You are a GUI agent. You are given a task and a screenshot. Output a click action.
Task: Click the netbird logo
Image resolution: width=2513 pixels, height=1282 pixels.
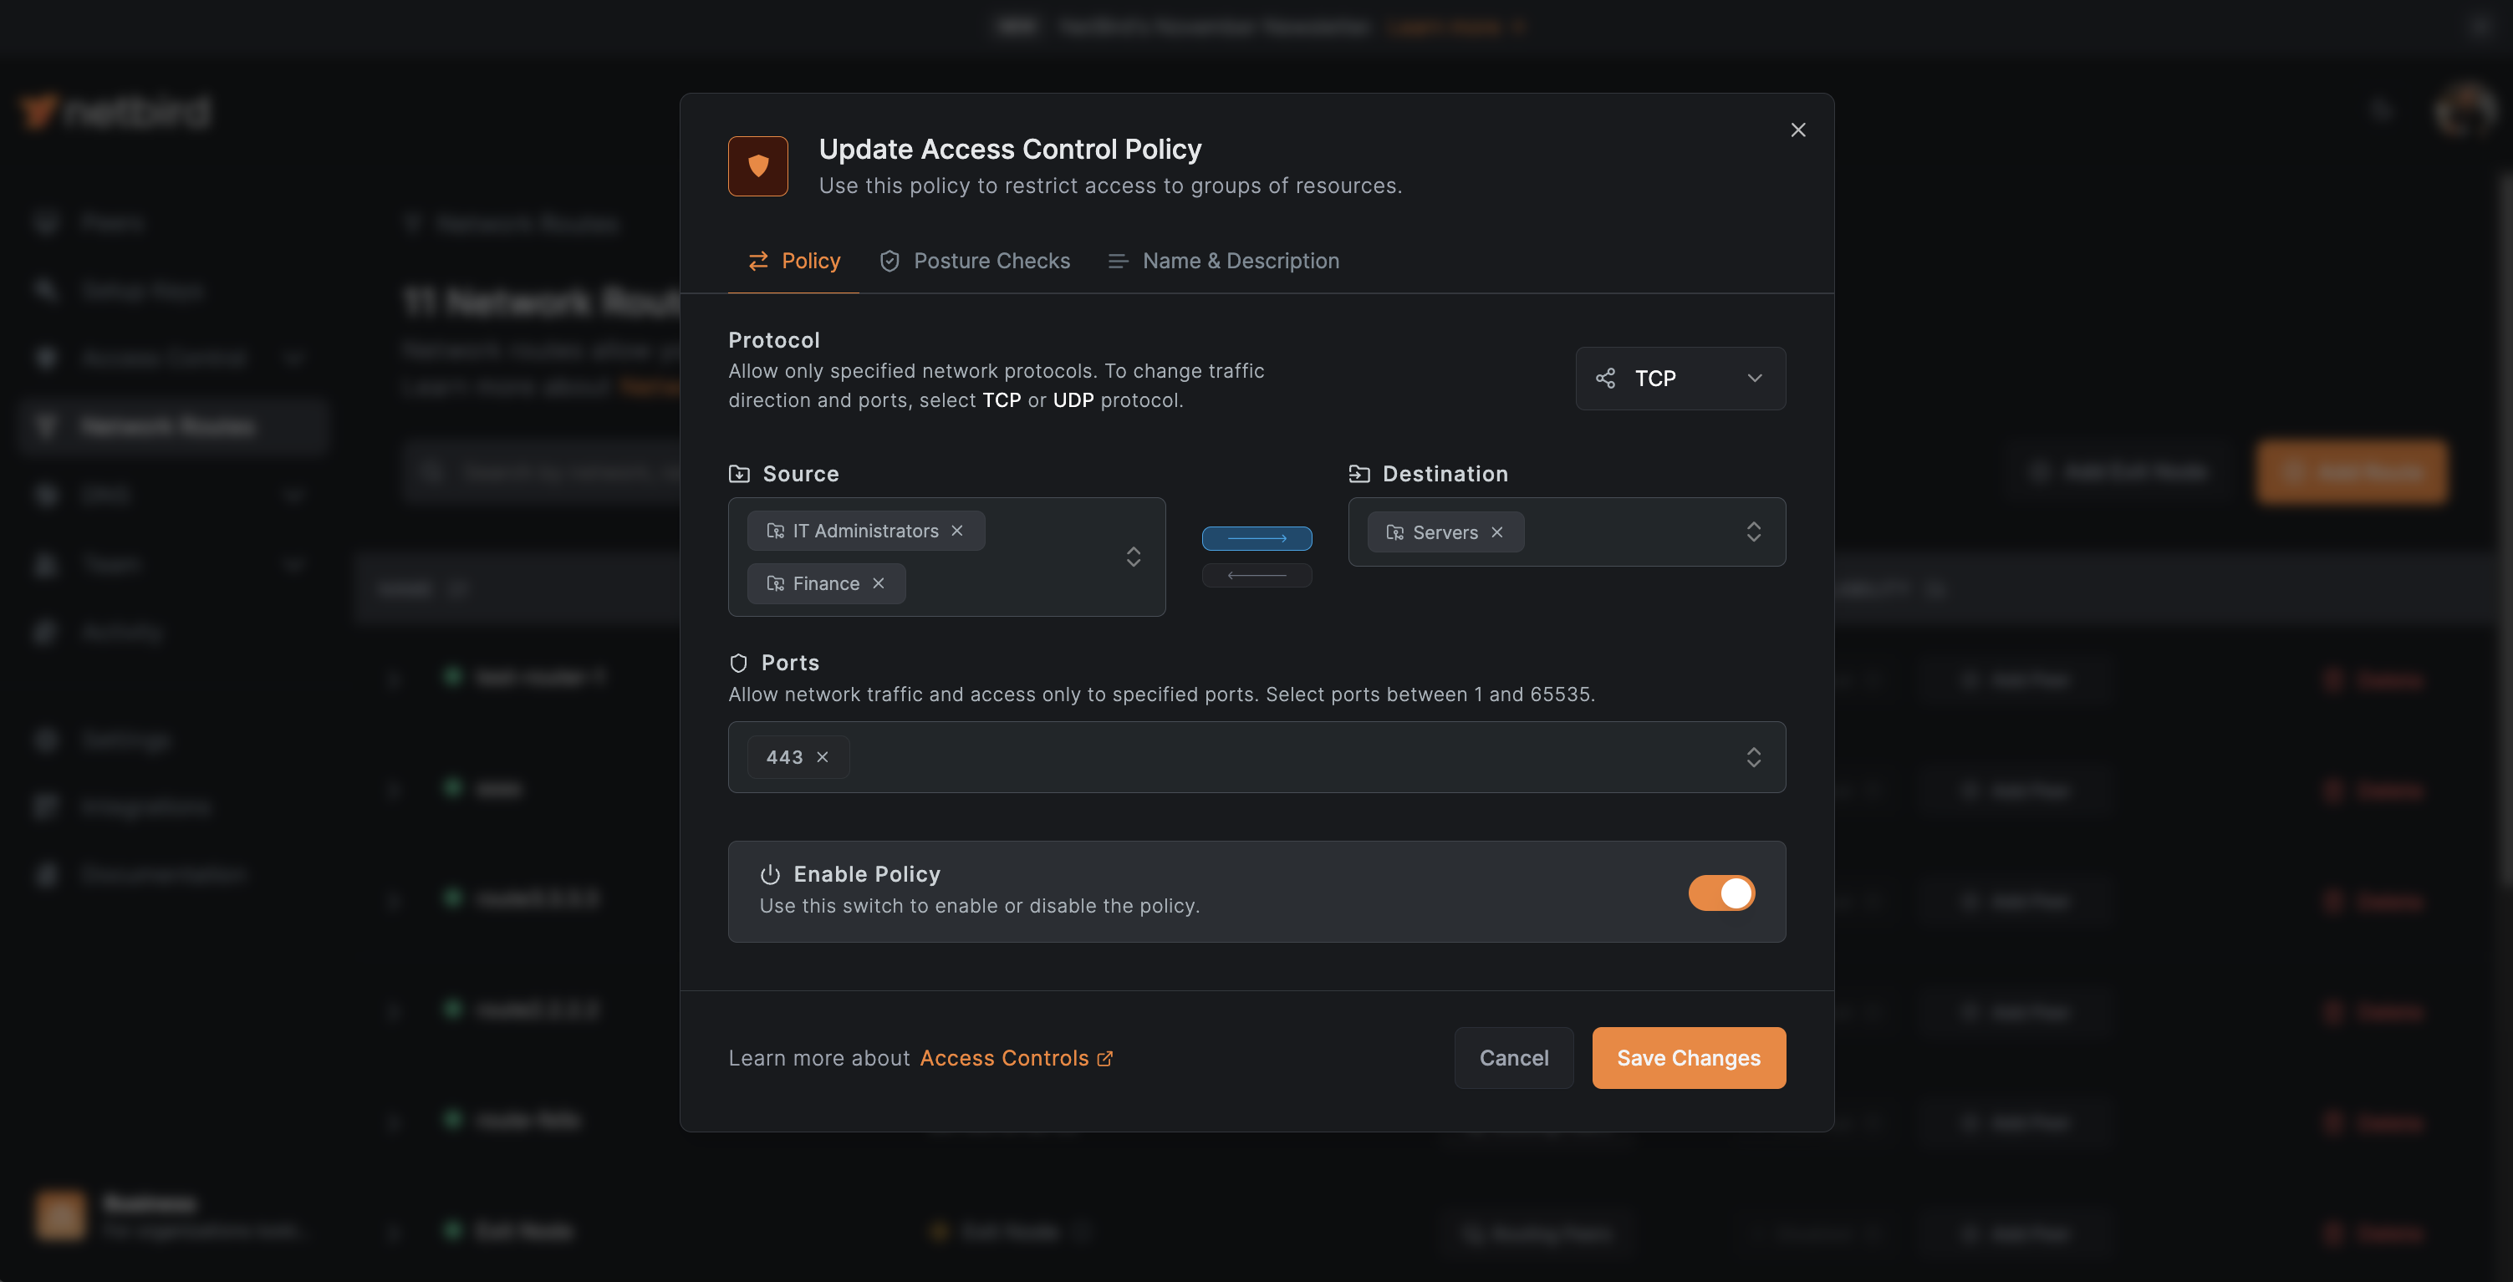click(115, 109)
